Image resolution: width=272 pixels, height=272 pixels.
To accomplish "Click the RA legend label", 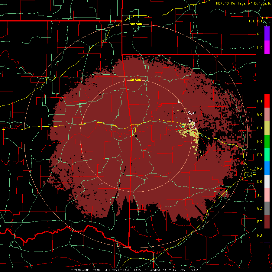I will [259, 155].
